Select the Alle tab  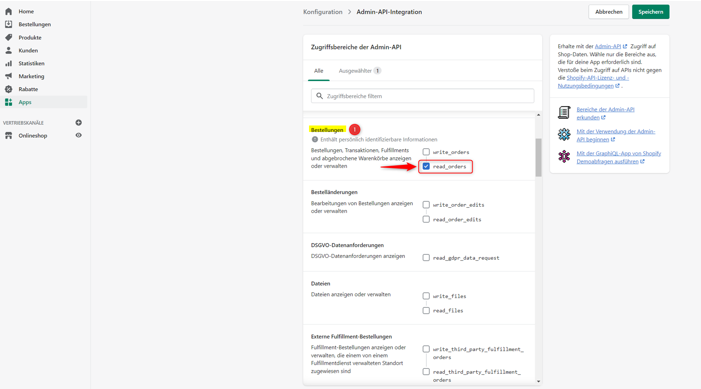click(x=318, y=71)
